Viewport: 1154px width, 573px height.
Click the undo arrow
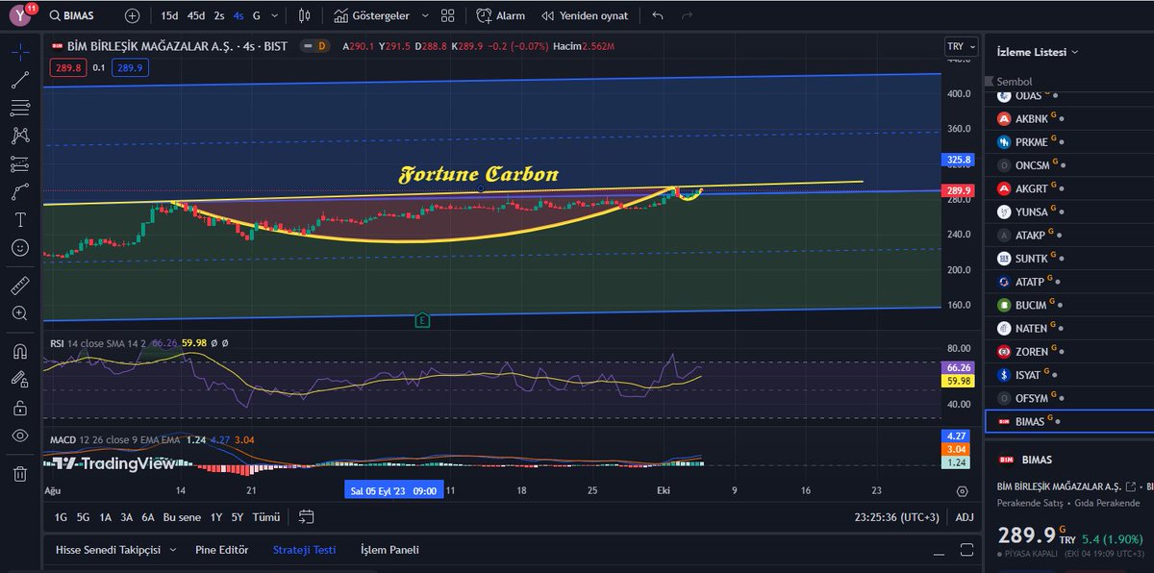tap(658, 15)
